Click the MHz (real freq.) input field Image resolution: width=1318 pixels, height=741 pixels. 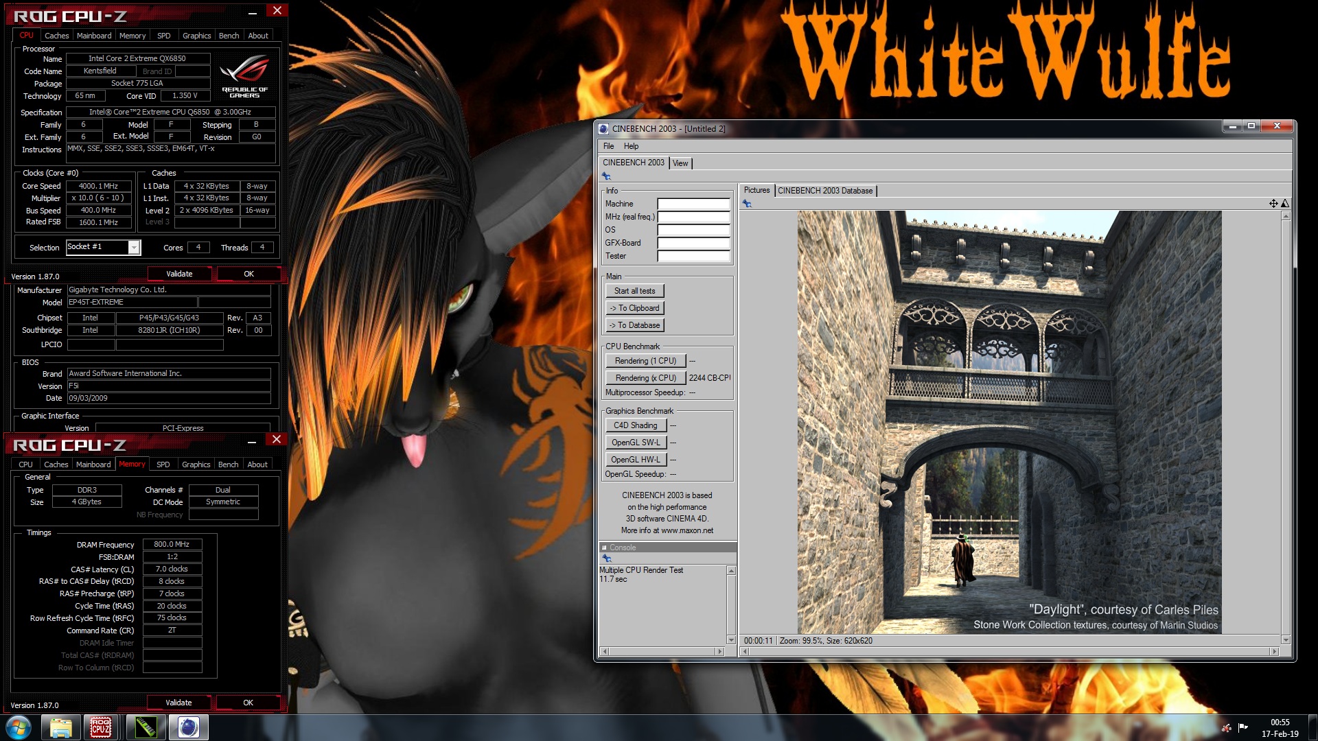click(x=693, y=217)
